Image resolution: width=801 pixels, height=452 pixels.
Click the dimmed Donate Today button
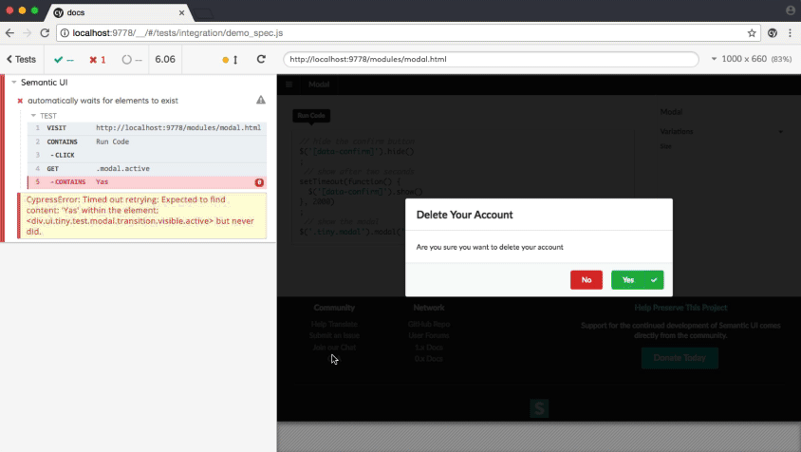[x=680, y=358]
